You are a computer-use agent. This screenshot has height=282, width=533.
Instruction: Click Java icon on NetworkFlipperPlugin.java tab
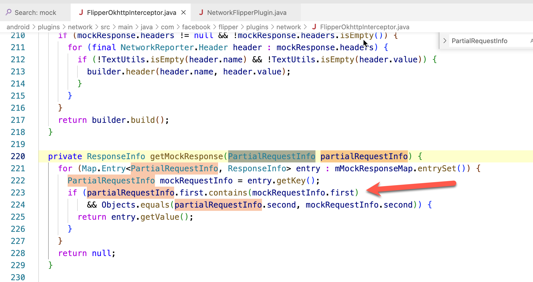click(x=201, y=12)
